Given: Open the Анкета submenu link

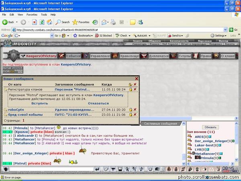Looking at the screenshot, I should pyautogui.click(x=230, y=44).
